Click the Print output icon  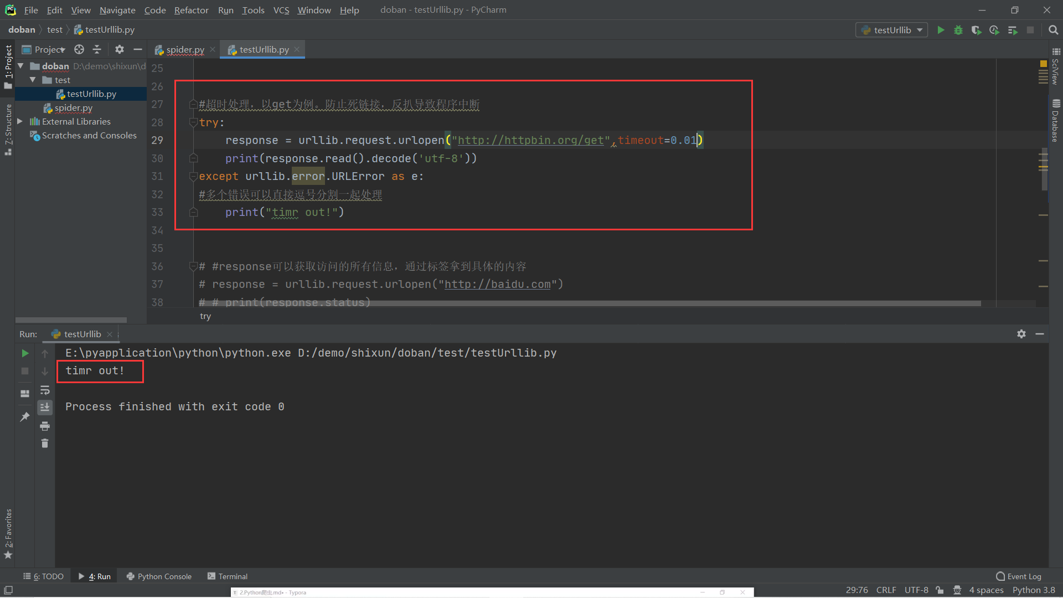coord(45,426)
